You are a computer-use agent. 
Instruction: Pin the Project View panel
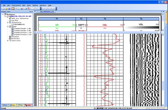(x=30, y=12)
